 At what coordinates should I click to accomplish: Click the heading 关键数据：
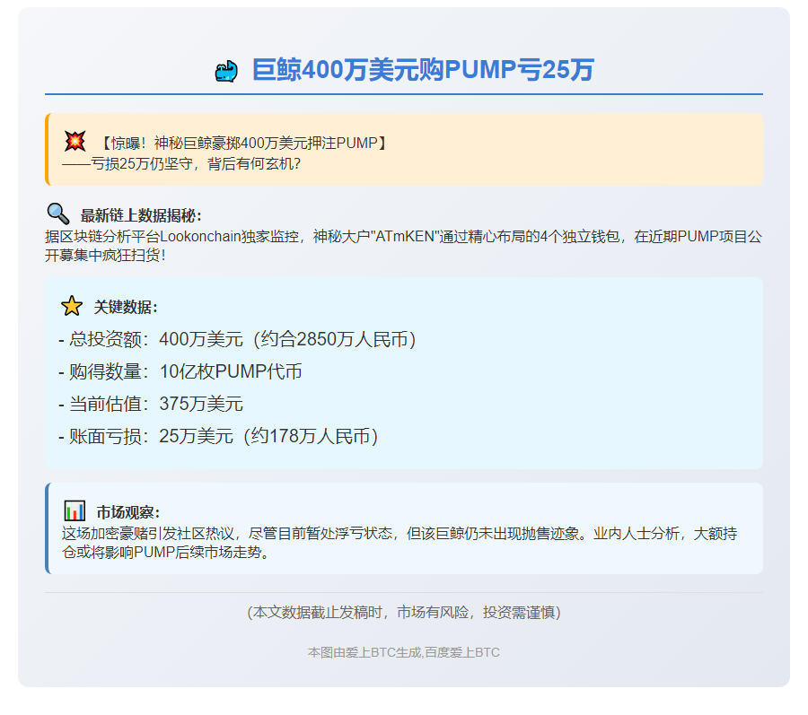pos(125,308)
